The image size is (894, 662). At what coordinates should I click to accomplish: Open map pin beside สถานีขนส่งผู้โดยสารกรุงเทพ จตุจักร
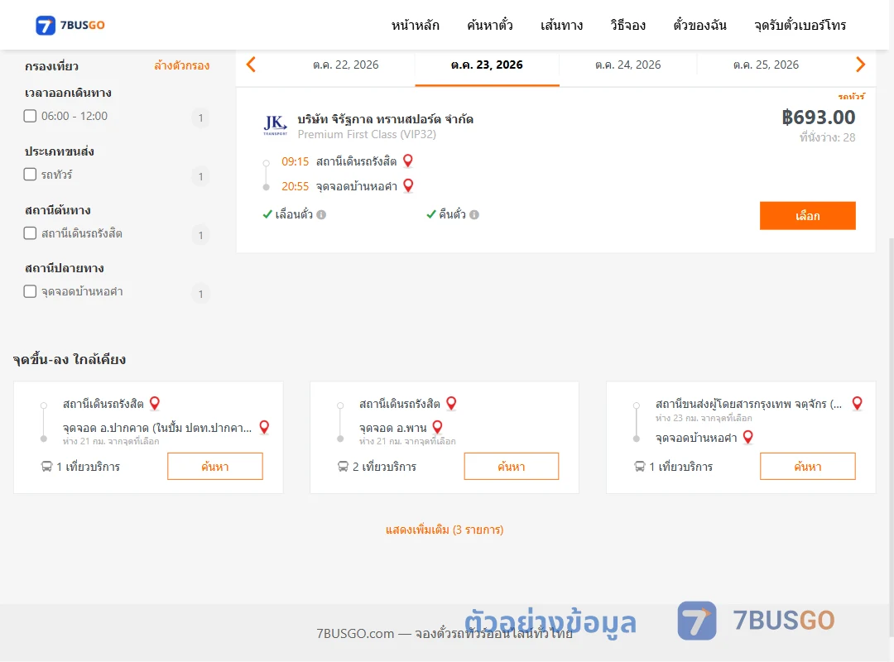857,403
